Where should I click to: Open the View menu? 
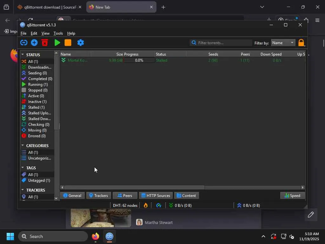click(45, 33)
